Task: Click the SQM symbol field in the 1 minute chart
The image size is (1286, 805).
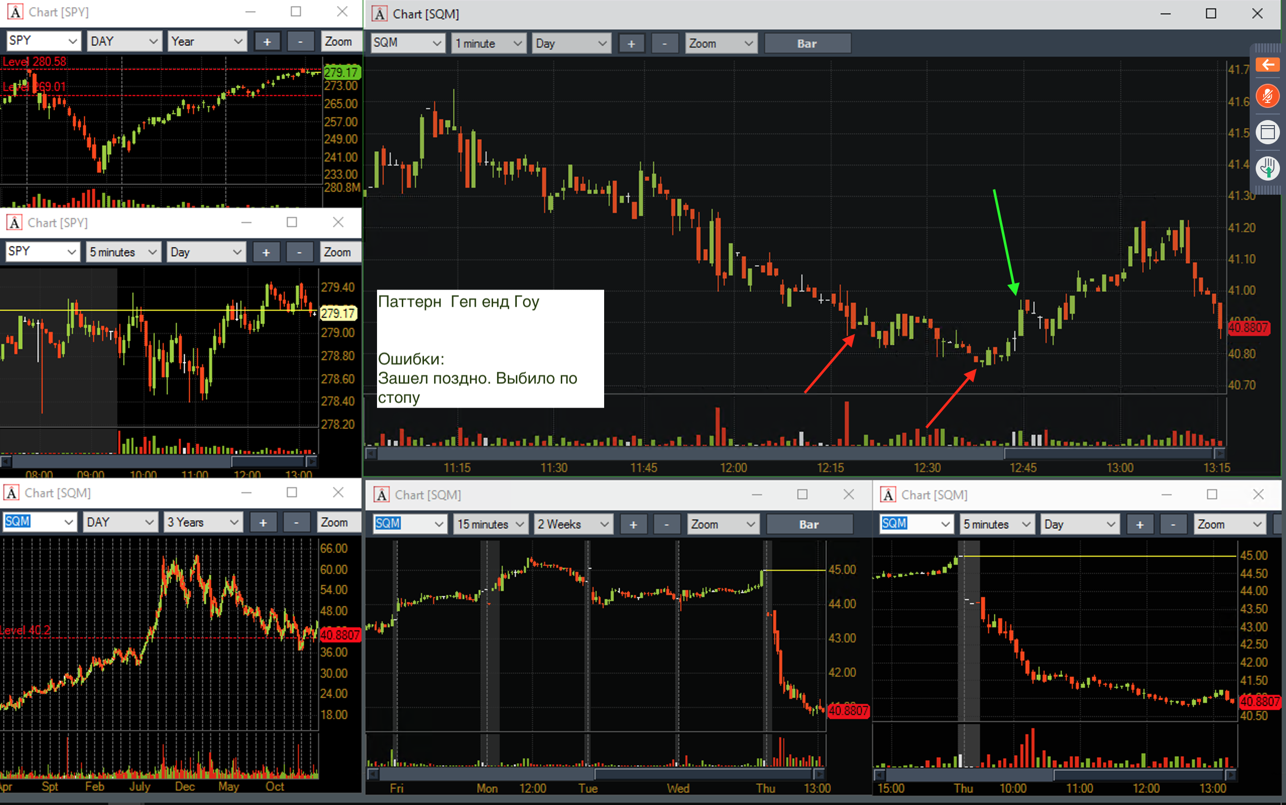Action: click(407, 44)
